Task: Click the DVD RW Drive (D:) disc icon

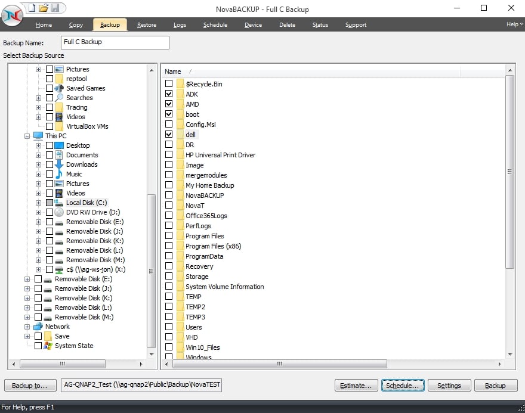Action: point(59,212)
